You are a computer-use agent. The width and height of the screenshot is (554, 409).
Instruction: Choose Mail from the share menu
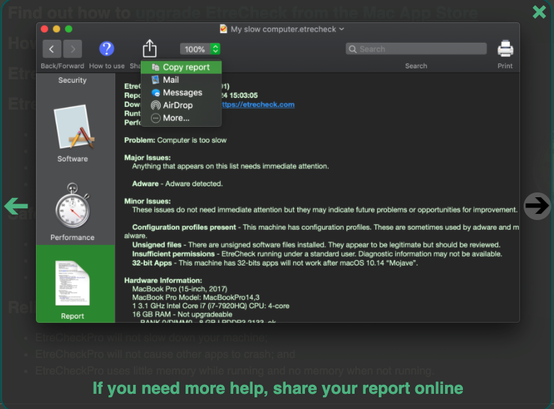pyautogui.click(x=181, y=80)
